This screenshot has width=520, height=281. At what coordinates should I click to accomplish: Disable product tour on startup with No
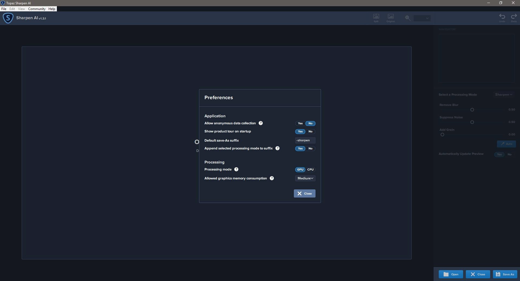[x=310, y=132]
